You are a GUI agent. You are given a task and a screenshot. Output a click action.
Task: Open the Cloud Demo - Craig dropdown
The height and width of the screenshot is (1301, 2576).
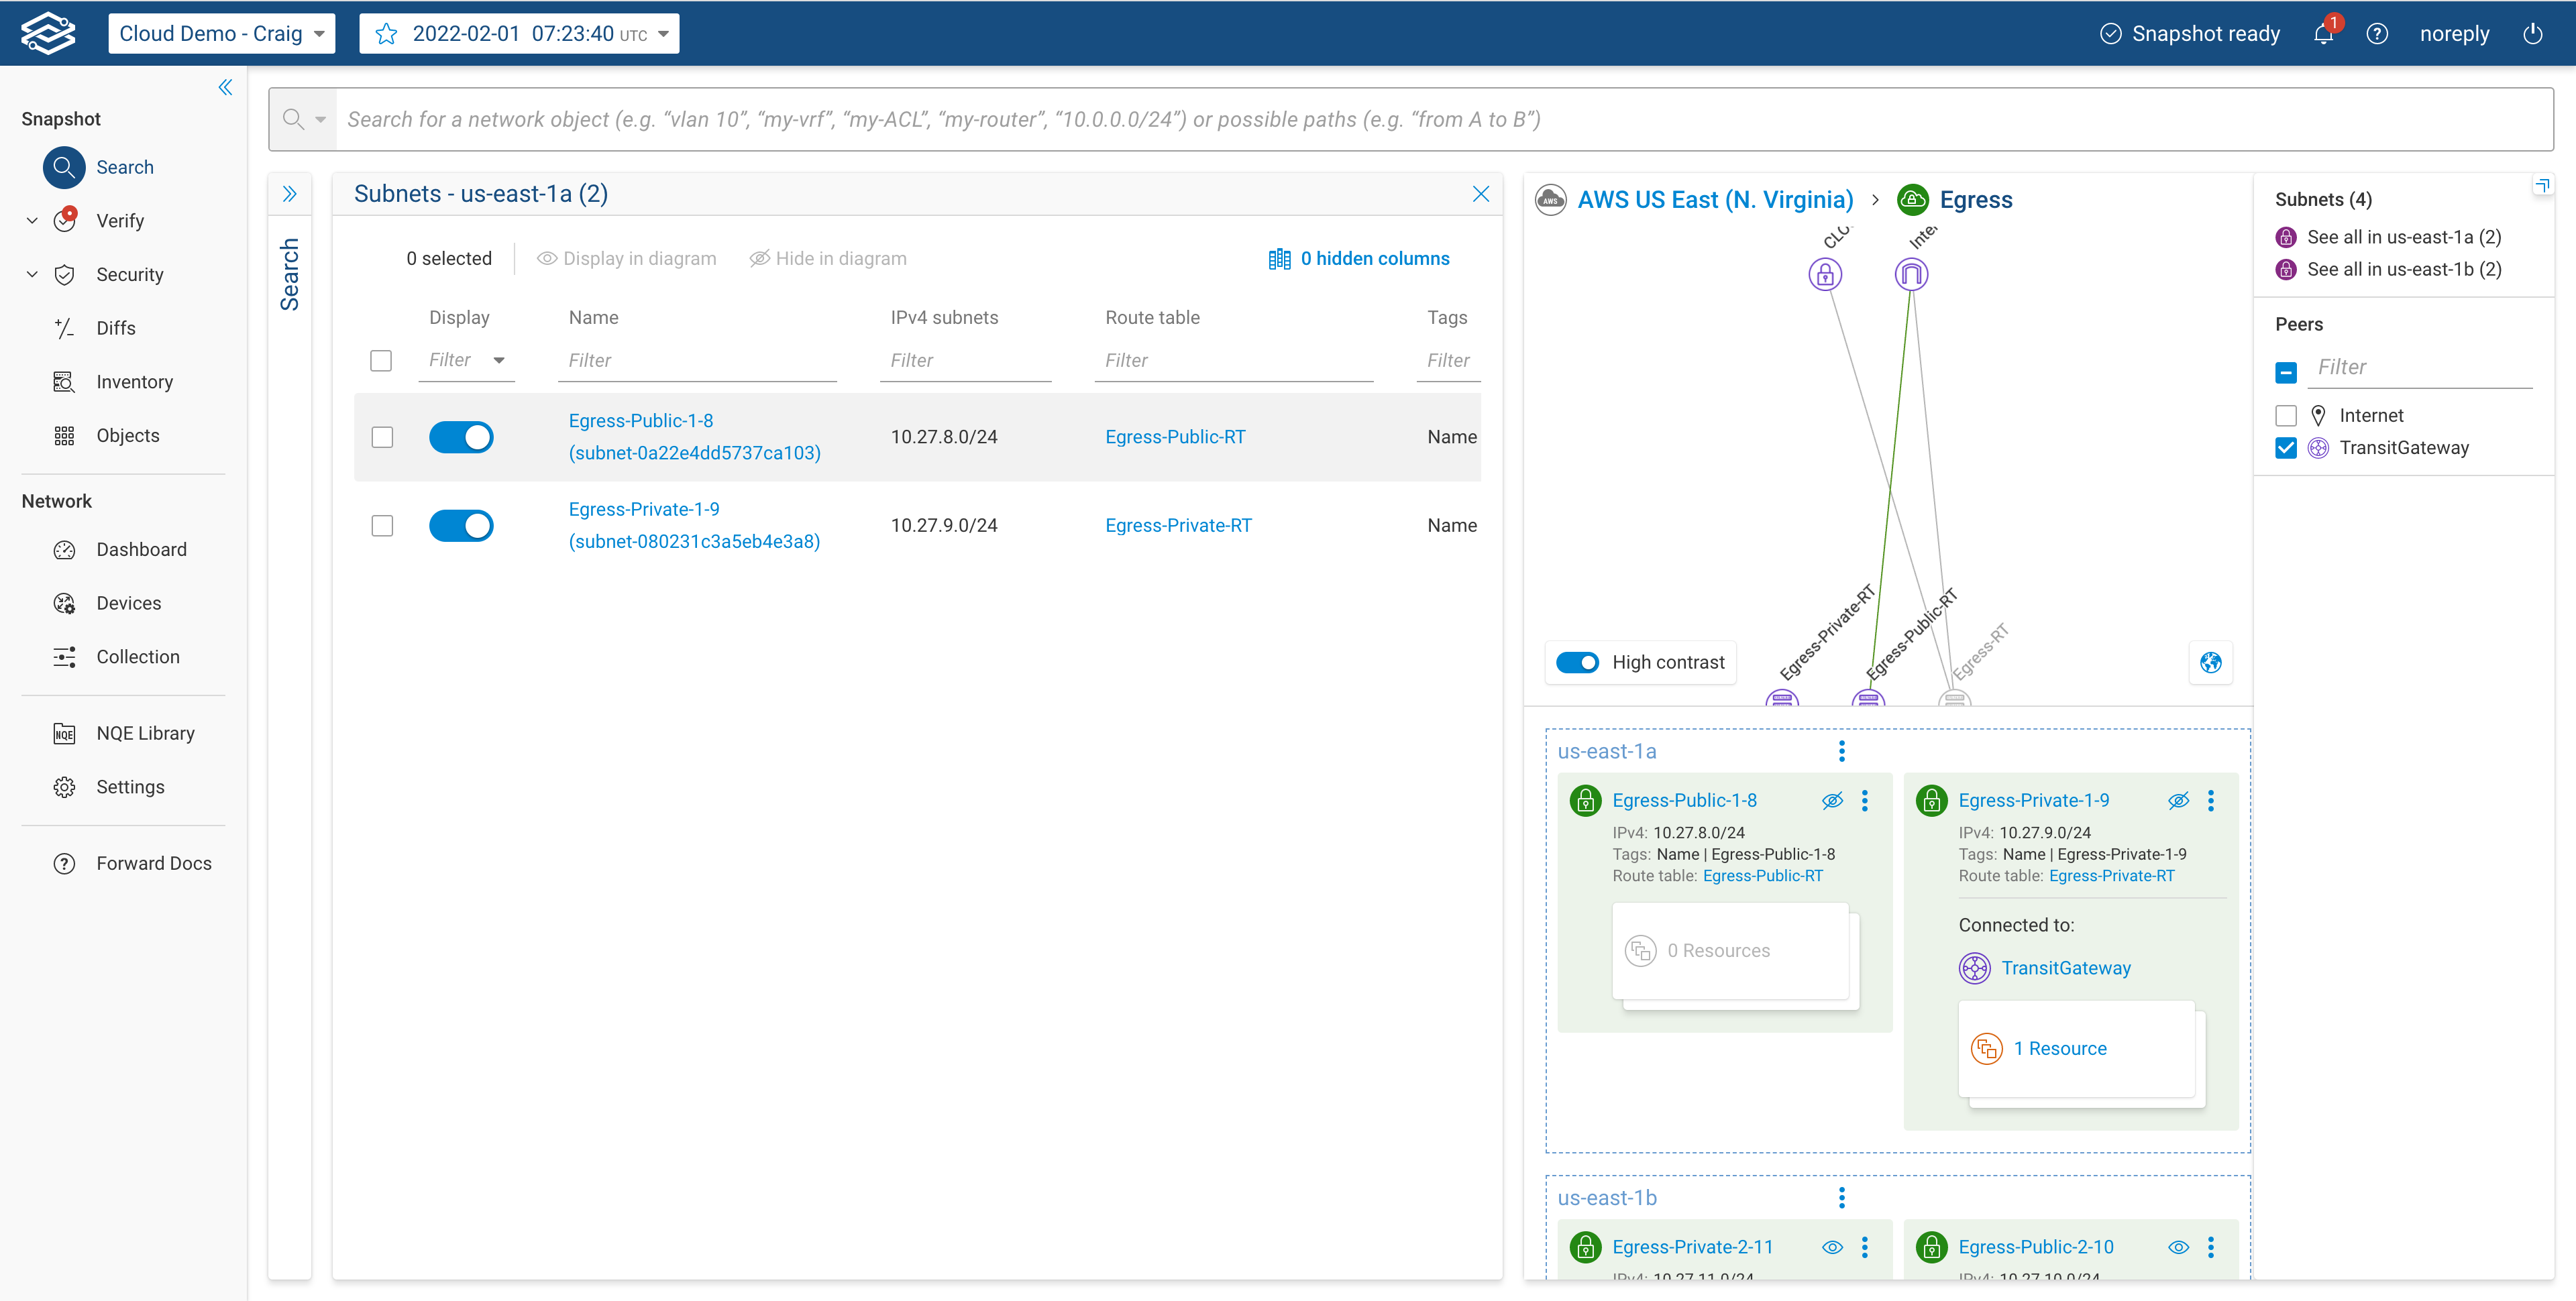[x=221, y=33]
